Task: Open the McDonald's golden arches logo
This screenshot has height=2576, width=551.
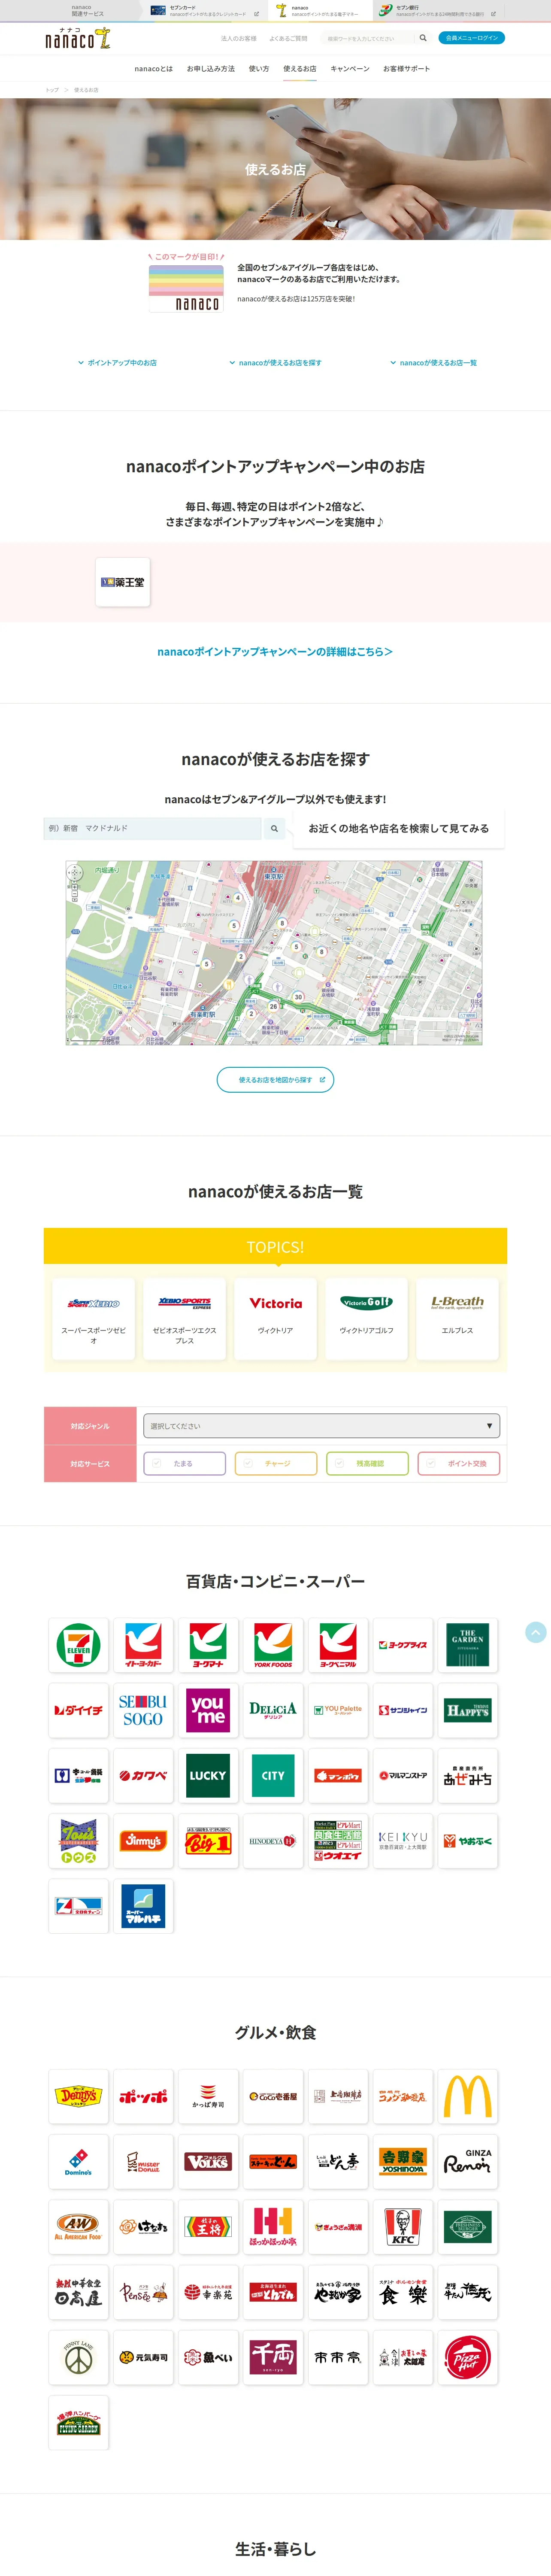Action: [468, 2096]
